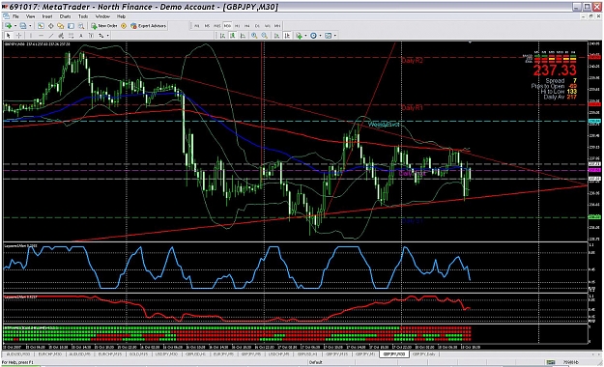Select the arrow cursor tool
Screen dimensions: 604x367
(8, 36)
